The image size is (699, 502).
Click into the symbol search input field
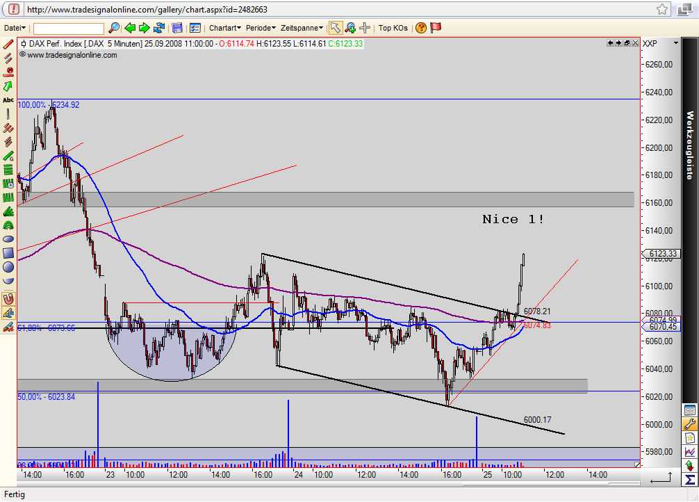coord(69,29)
